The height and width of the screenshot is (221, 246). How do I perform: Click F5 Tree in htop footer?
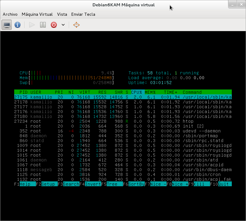pos(112,184)
